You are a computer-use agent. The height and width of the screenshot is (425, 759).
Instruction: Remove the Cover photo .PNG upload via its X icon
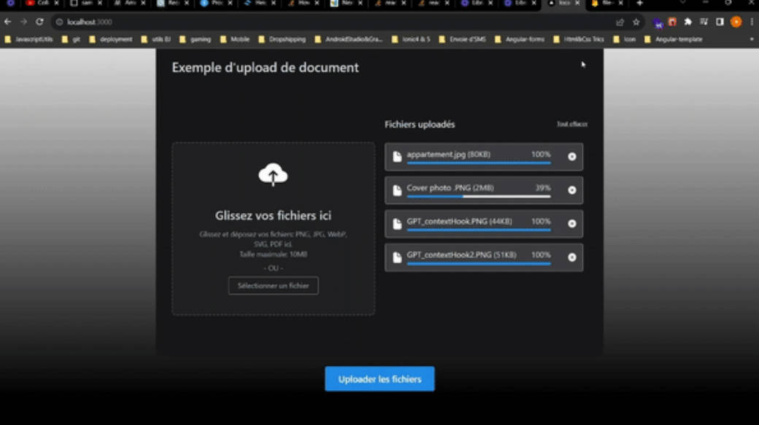pyautogui.click(x=572, y=190)
